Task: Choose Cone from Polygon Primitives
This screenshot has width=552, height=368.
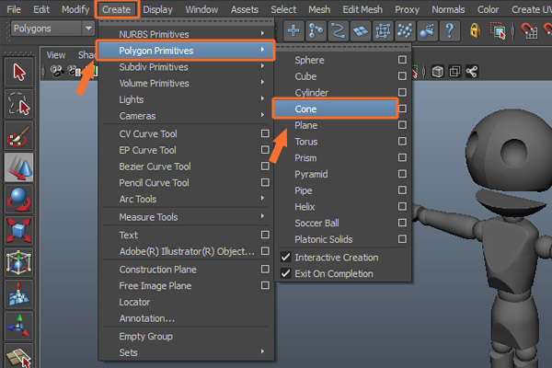Action: 335,109
